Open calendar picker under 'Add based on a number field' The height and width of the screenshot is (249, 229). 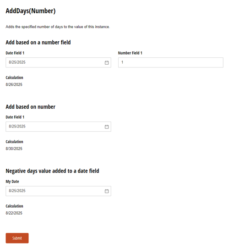click(107, 62)
